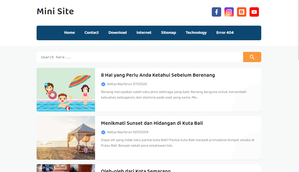
Task: Go to Home in navigation bar
Action: (69, 32)
